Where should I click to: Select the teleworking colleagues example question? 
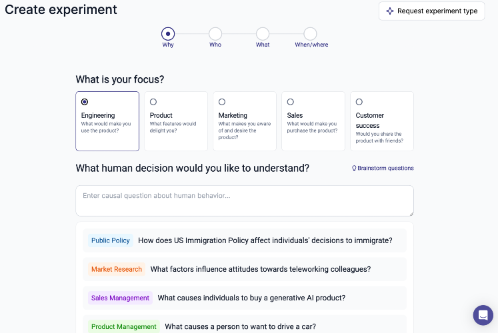coord(260,269)
